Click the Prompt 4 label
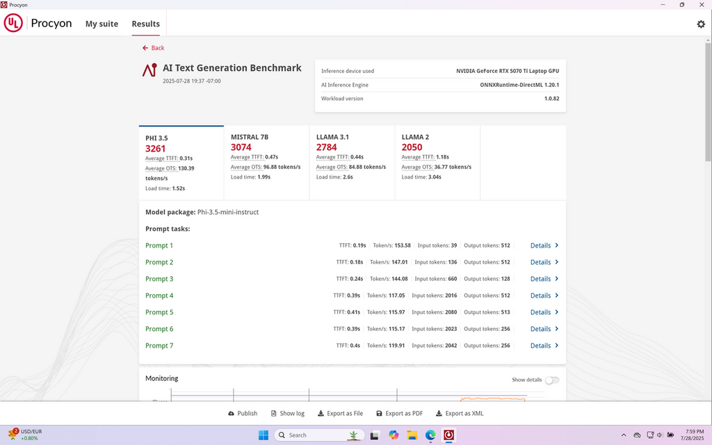Image resolution: width=712 pixels, height=445 pixels. tap(159, 296)
